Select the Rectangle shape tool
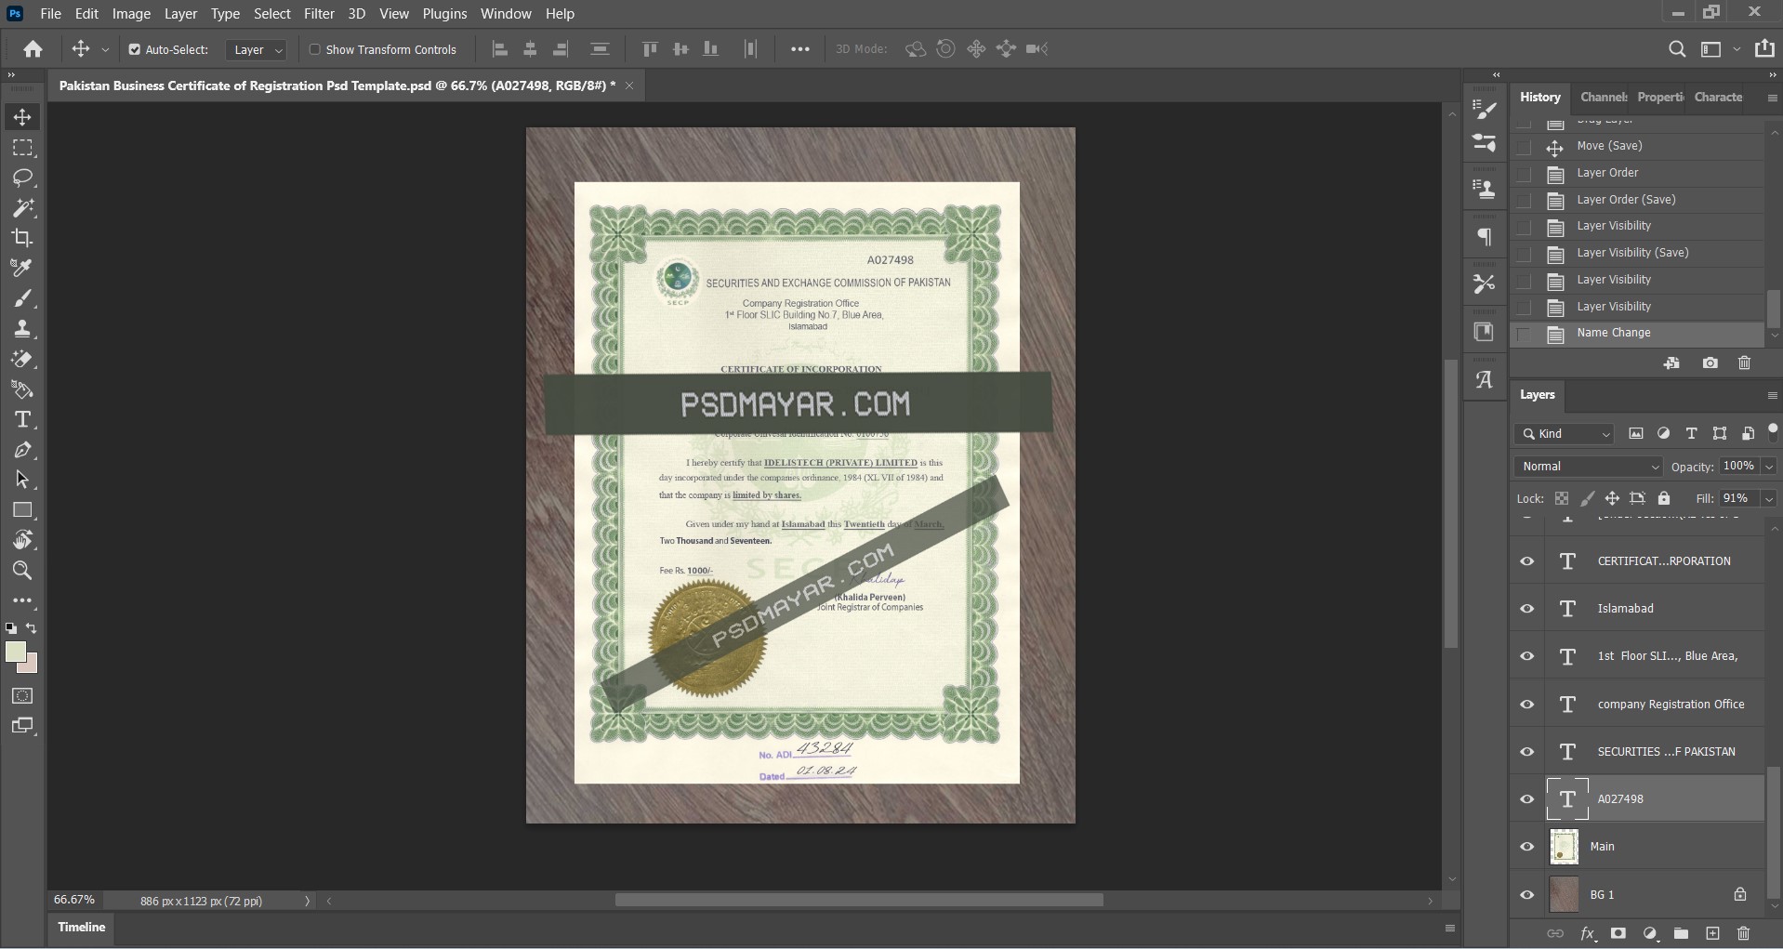The height and width of the screenshot is (949, 1783). pyautogui.click(x=22, y=510)
